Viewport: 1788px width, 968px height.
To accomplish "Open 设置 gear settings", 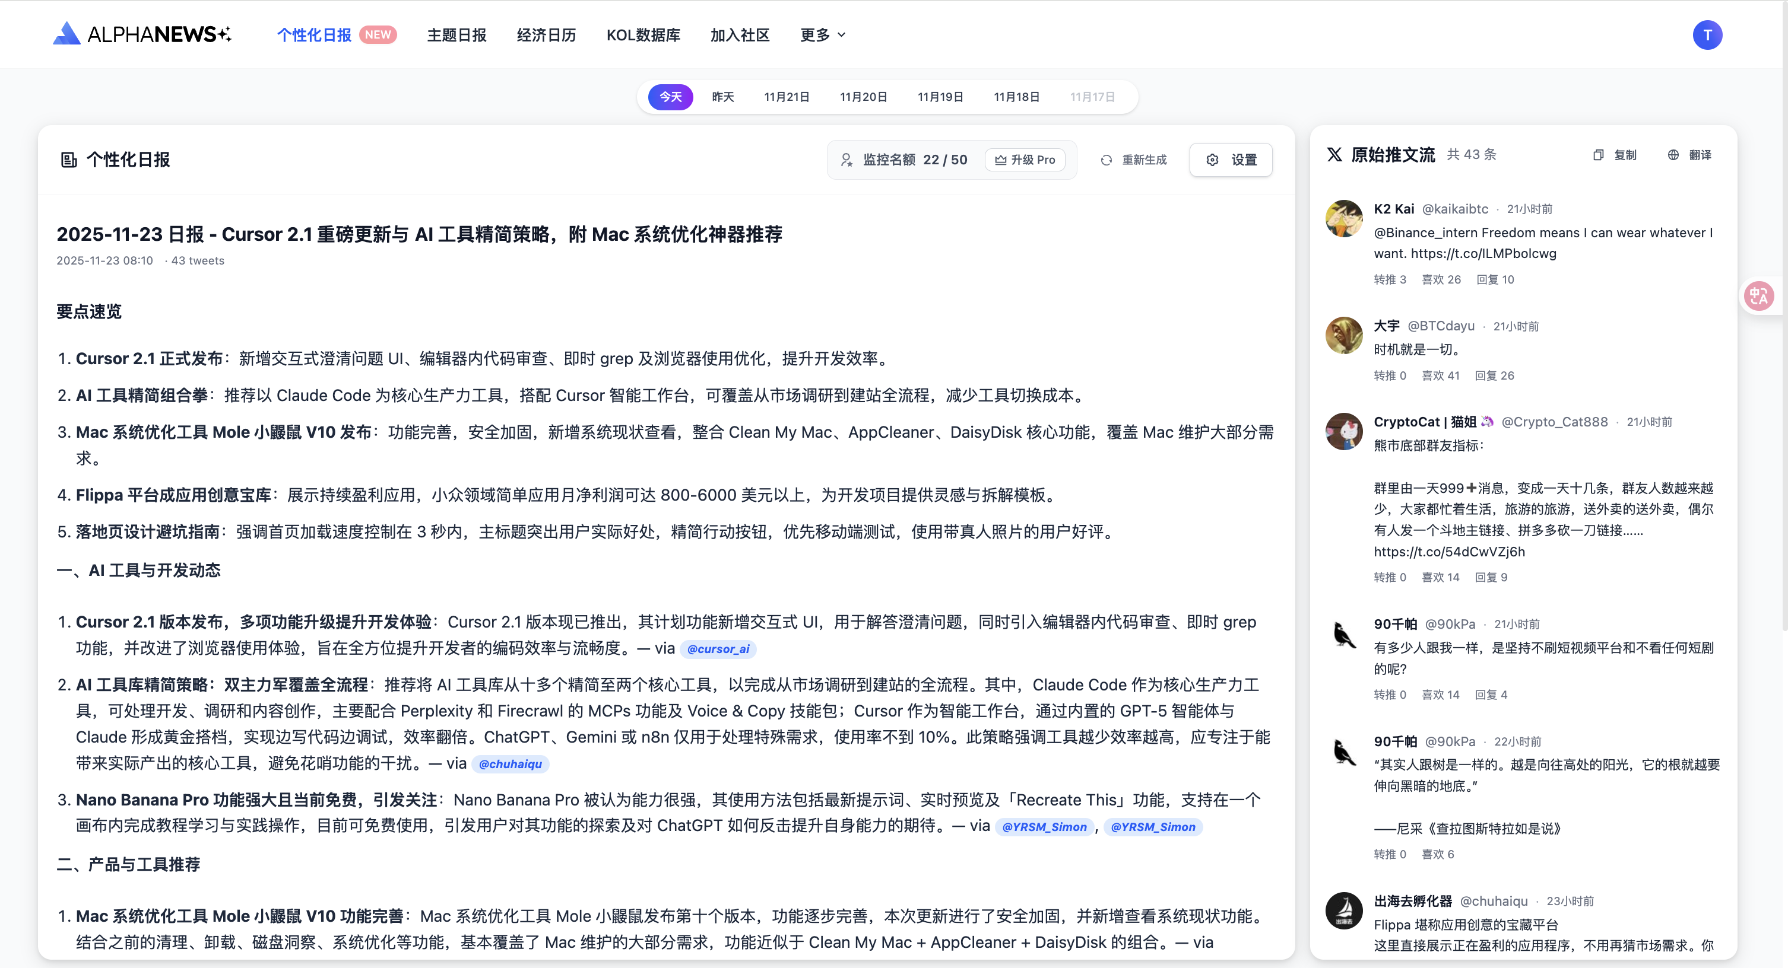I will click(1231, 160).
